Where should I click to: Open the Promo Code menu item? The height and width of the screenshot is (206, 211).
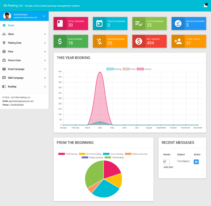pos(14,60)
